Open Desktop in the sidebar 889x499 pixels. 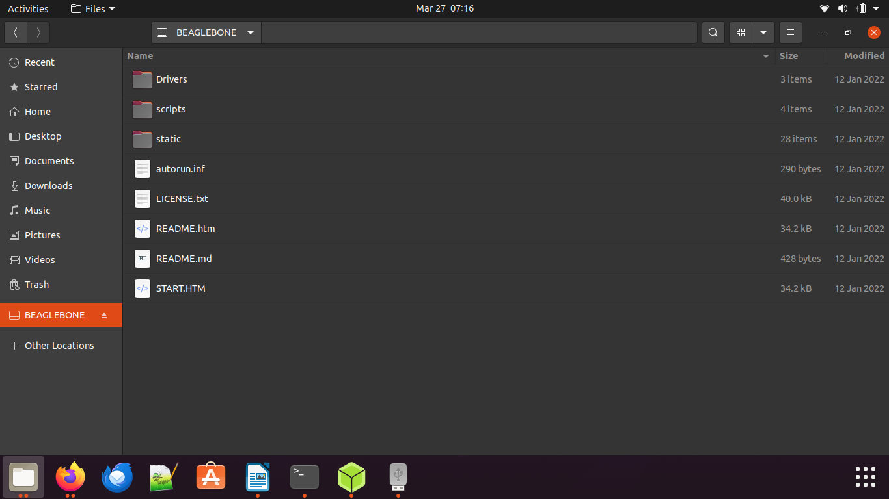click(61, 136)
